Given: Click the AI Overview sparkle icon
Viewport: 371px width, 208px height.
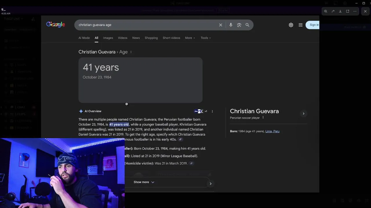Looking at the screenshot, I should pos(81,111).
